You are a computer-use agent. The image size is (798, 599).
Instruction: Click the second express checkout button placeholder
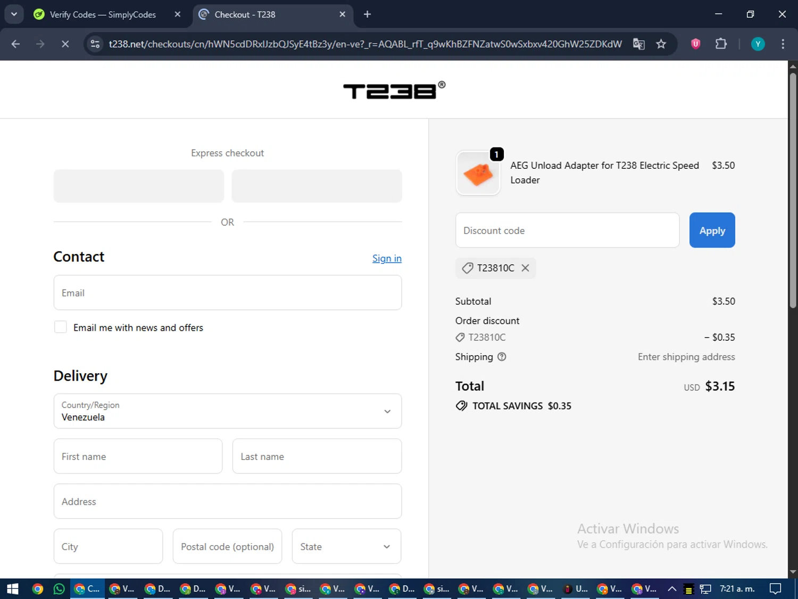(317, 186)
